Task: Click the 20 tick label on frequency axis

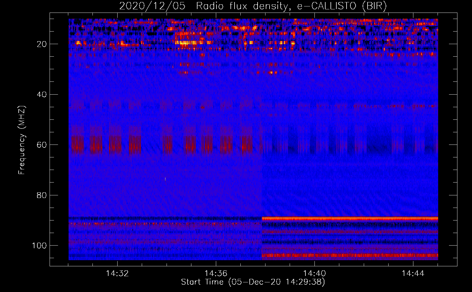Action: (42, 44)
